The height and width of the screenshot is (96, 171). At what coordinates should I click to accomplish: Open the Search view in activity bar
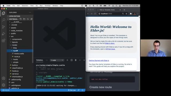coord(3,20)
